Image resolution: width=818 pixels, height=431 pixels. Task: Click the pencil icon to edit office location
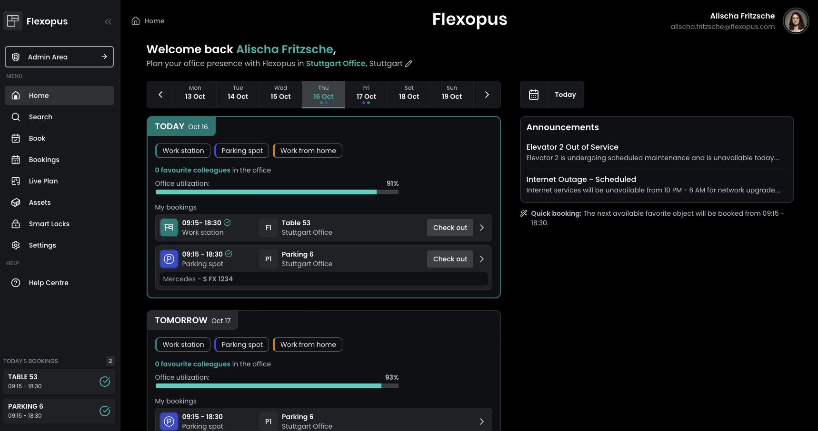click(409, 64)
